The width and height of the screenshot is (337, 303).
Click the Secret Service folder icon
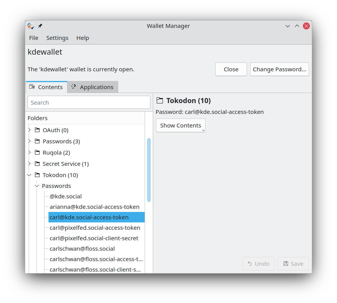pos(37,164)
